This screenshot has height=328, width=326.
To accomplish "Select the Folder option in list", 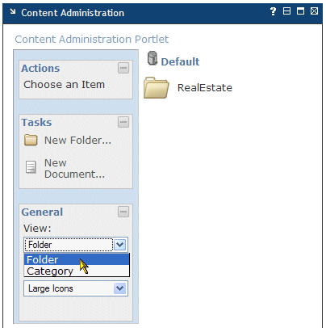I will pos(77,259).
